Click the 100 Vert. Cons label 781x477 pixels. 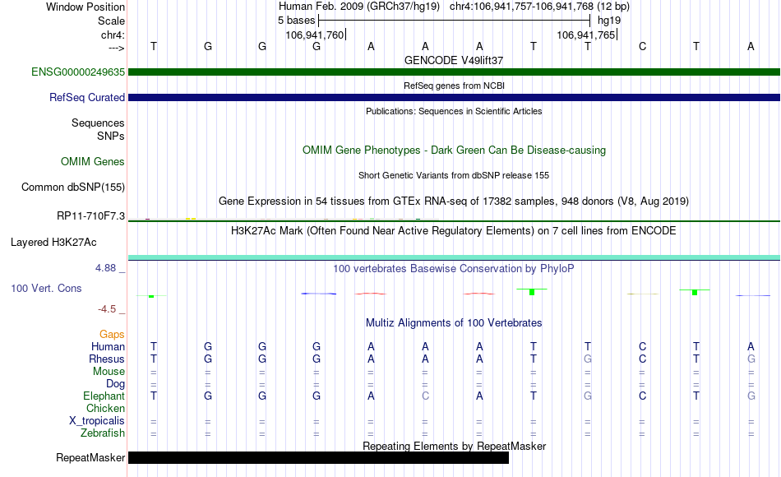pos(46,288)
